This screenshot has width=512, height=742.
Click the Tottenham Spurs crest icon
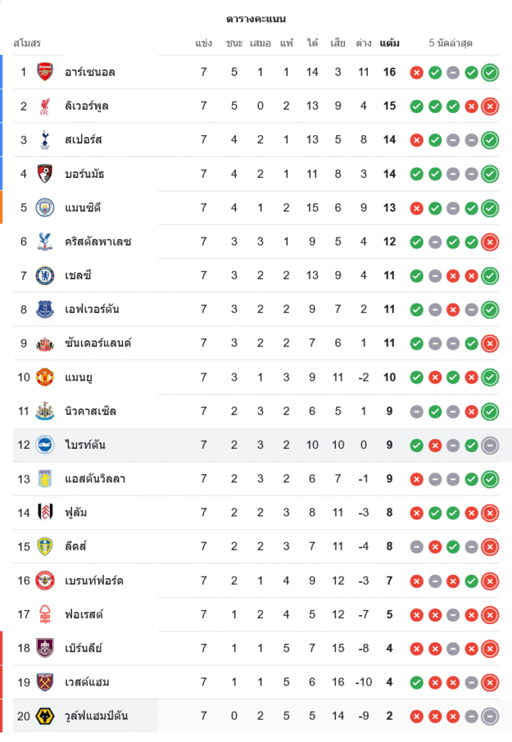point(45,139)
